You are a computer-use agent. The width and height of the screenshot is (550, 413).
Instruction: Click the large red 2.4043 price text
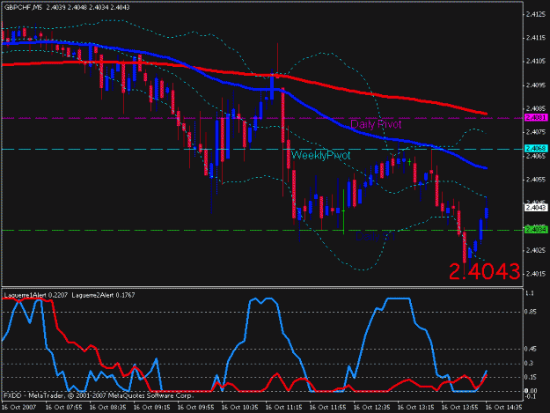[x=484, y=271]
